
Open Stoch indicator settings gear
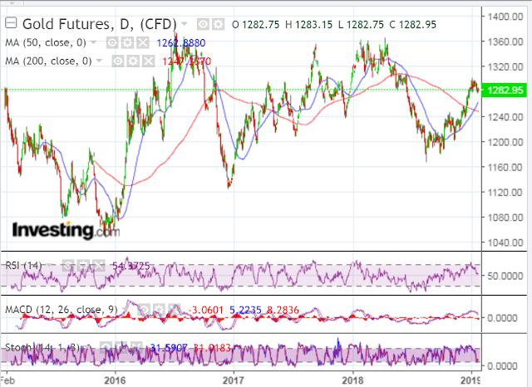coord(121,347)
